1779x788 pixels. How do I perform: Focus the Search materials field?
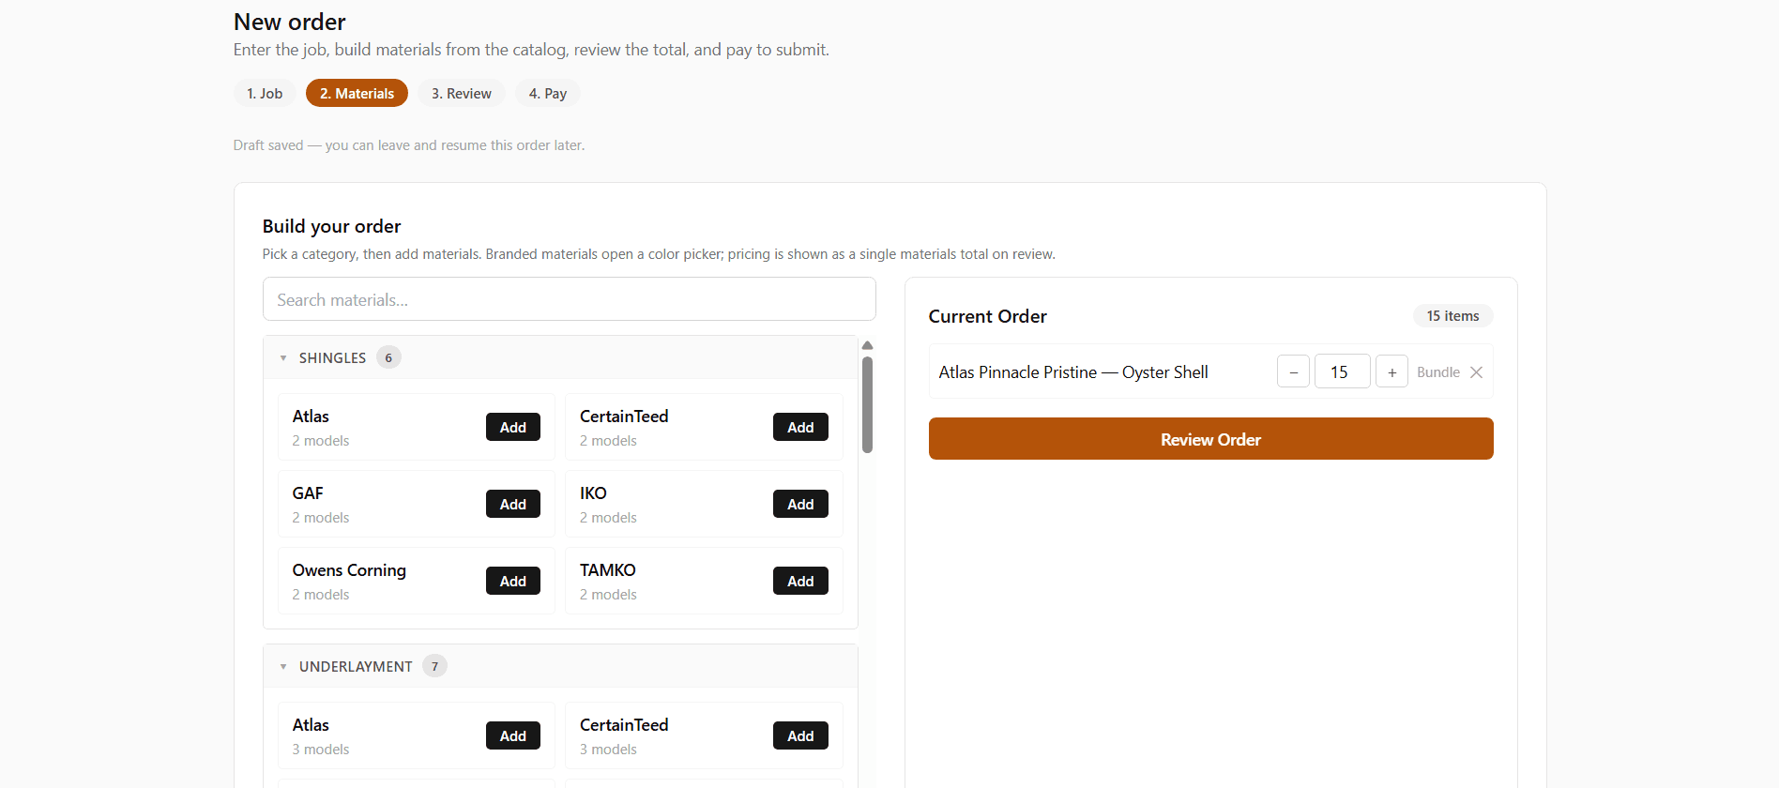click(x=569, y=299)
